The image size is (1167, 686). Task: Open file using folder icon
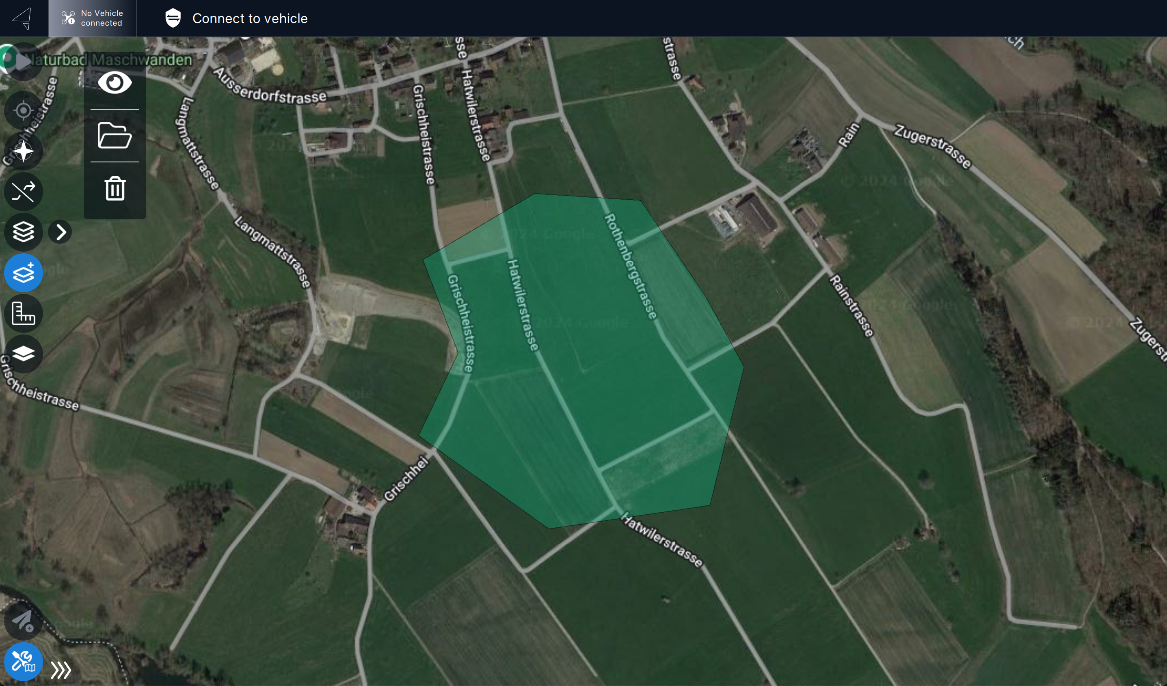point(115,136)
